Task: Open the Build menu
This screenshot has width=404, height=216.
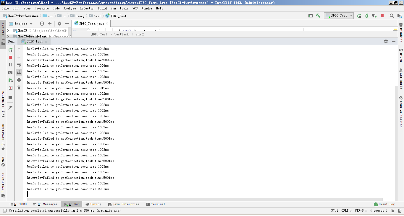Action: [102, 9]
